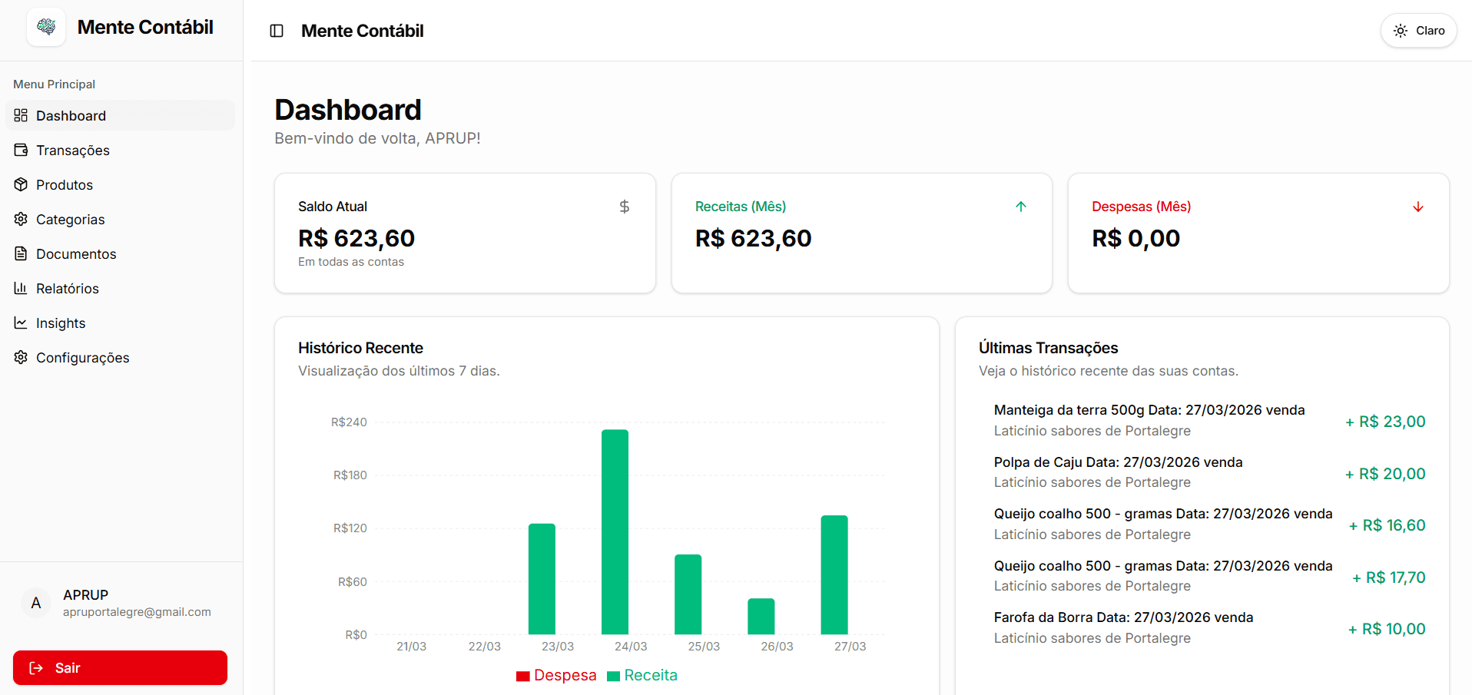This screenshot has width=1472, height=695.
Task: Click the brain logo icon in sidebar
Action: pyautogui.click(x=46, y=28)
